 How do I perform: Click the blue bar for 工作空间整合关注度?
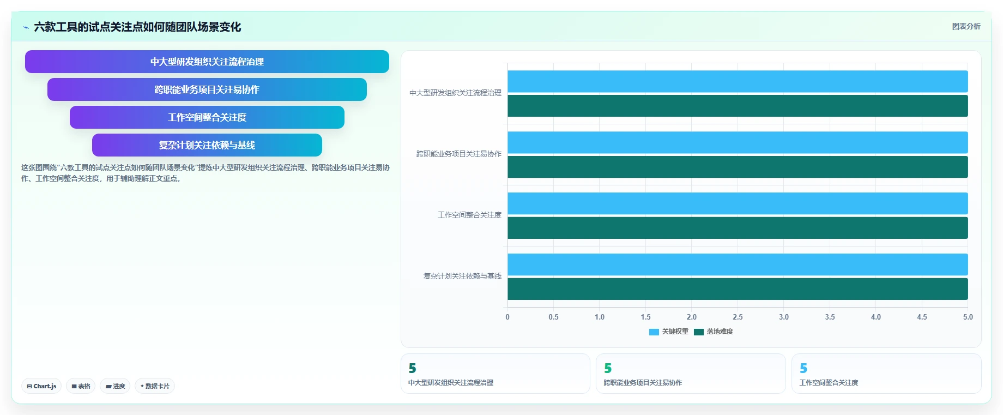click(738, 203)
